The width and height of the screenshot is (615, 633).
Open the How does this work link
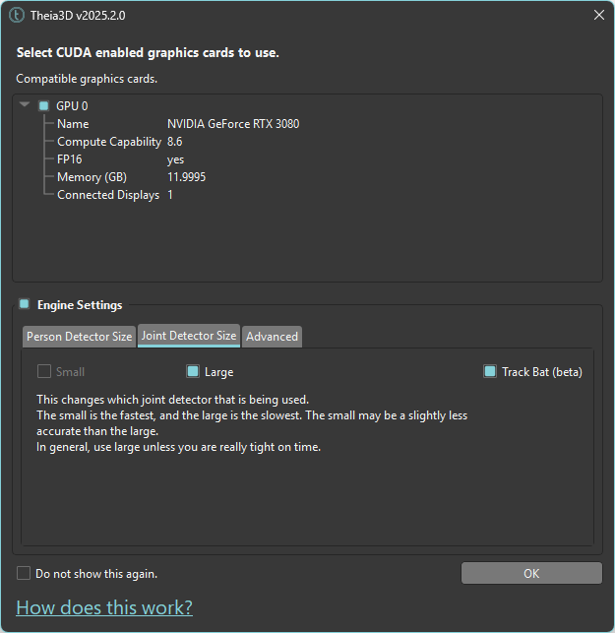click(104, 606)
